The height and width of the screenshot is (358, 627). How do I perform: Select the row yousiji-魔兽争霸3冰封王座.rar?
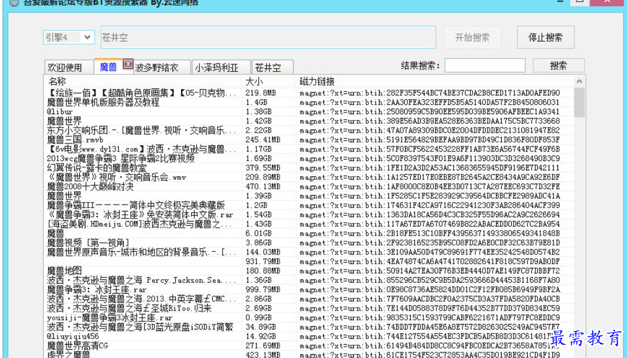pyautogui.click(x=308, y=318)
